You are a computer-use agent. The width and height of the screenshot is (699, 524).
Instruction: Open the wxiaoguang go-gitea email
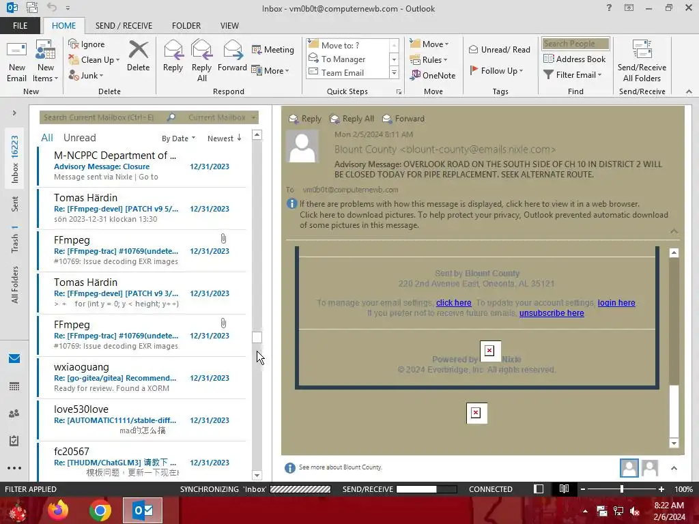pos(143,377)
